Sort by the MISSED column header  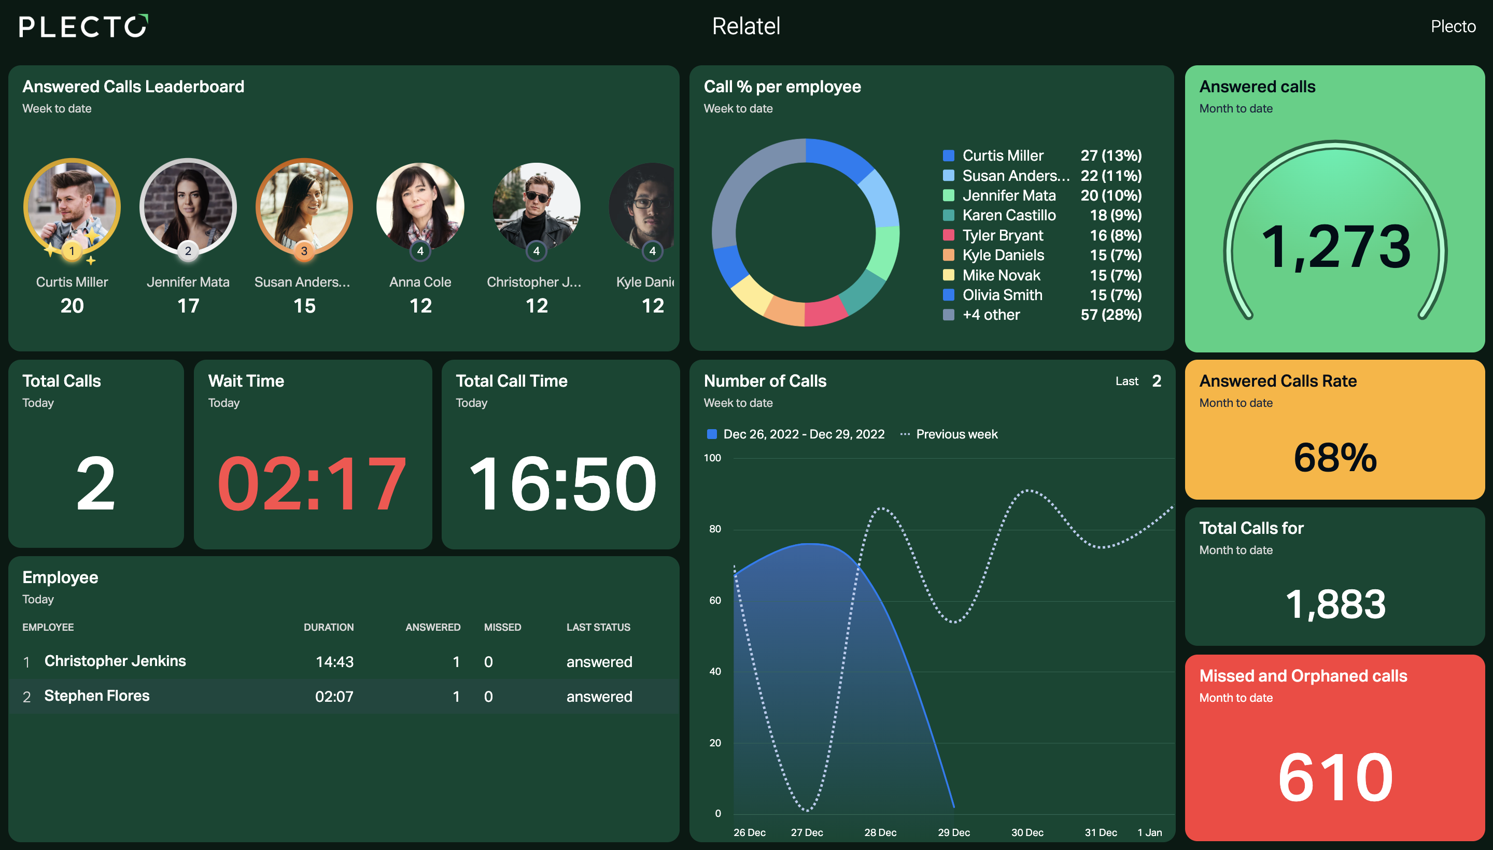pos(502,627)
